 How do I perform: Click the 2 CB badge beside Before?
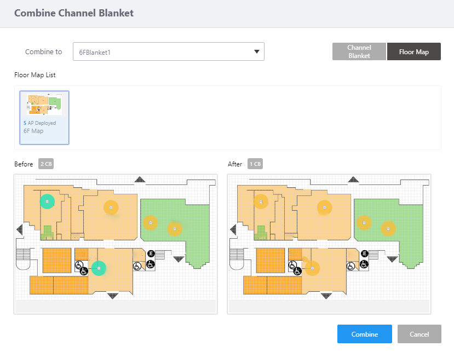point(46,164)
